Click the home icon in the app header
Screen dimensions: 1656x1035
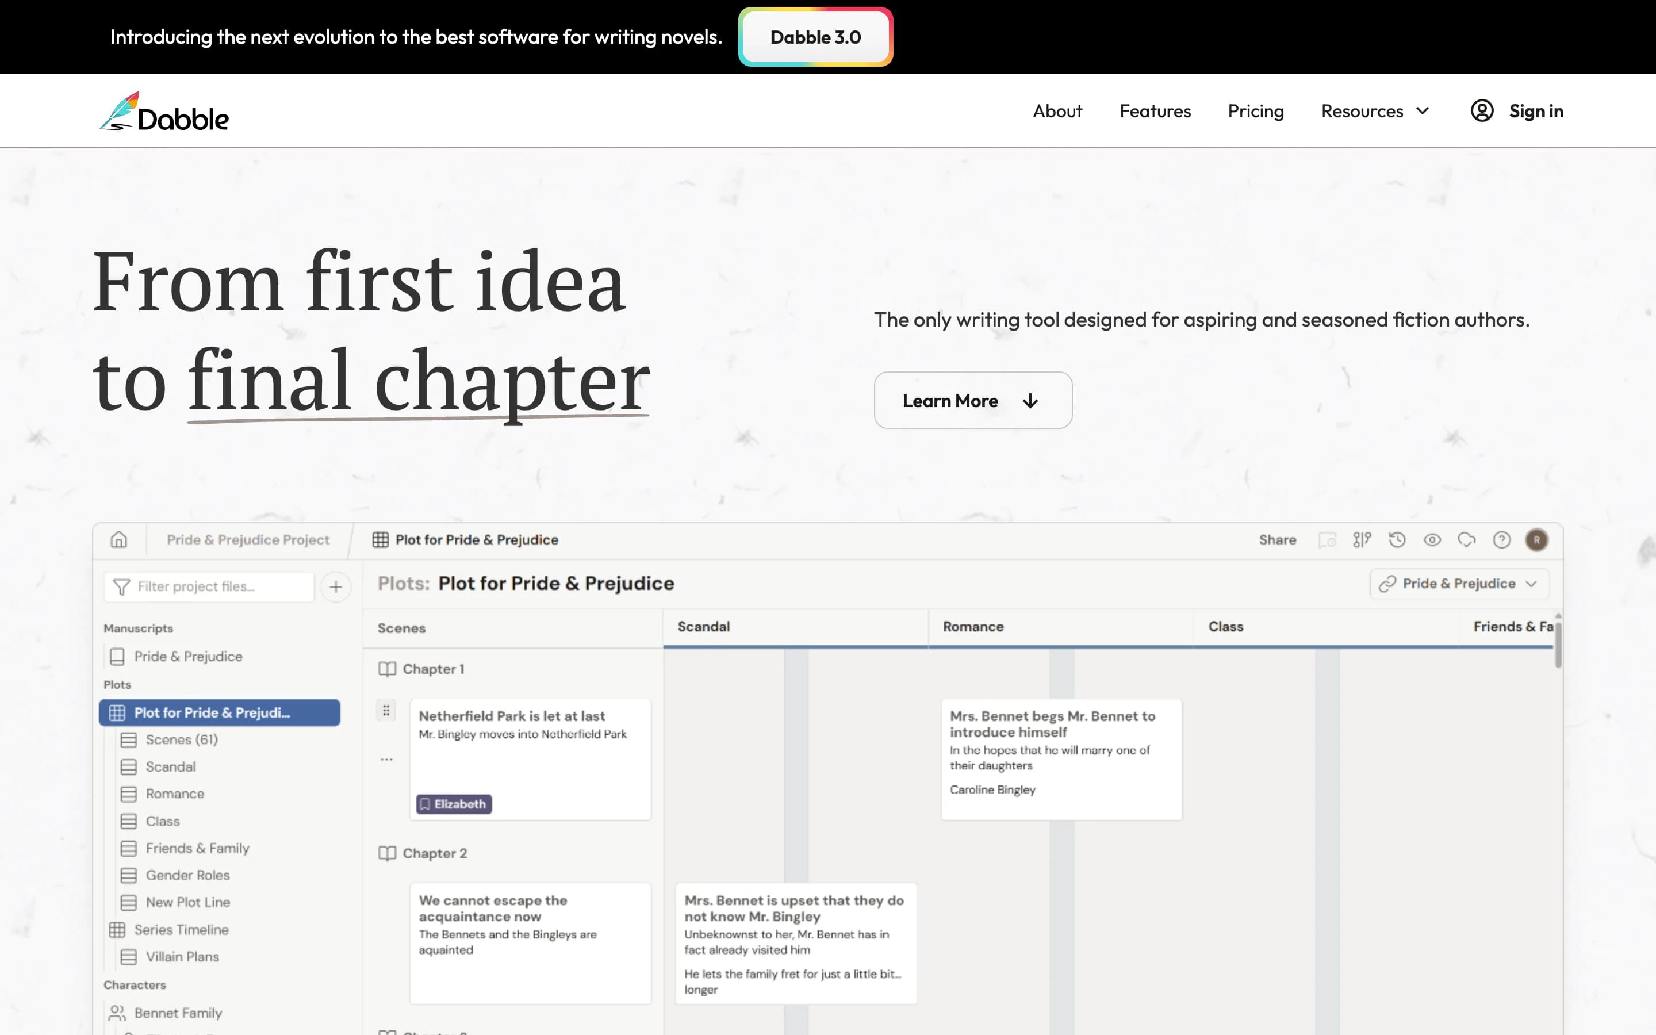119,539
